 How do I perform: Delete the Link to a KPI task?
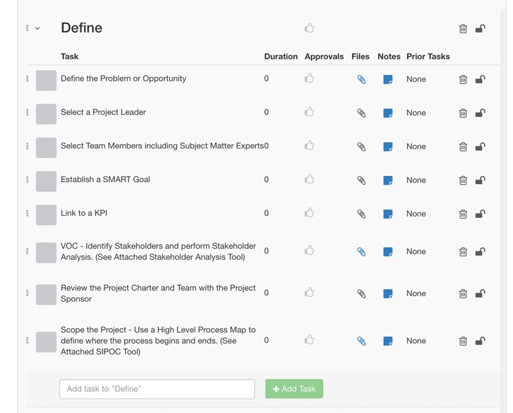(x=463, y=214)
